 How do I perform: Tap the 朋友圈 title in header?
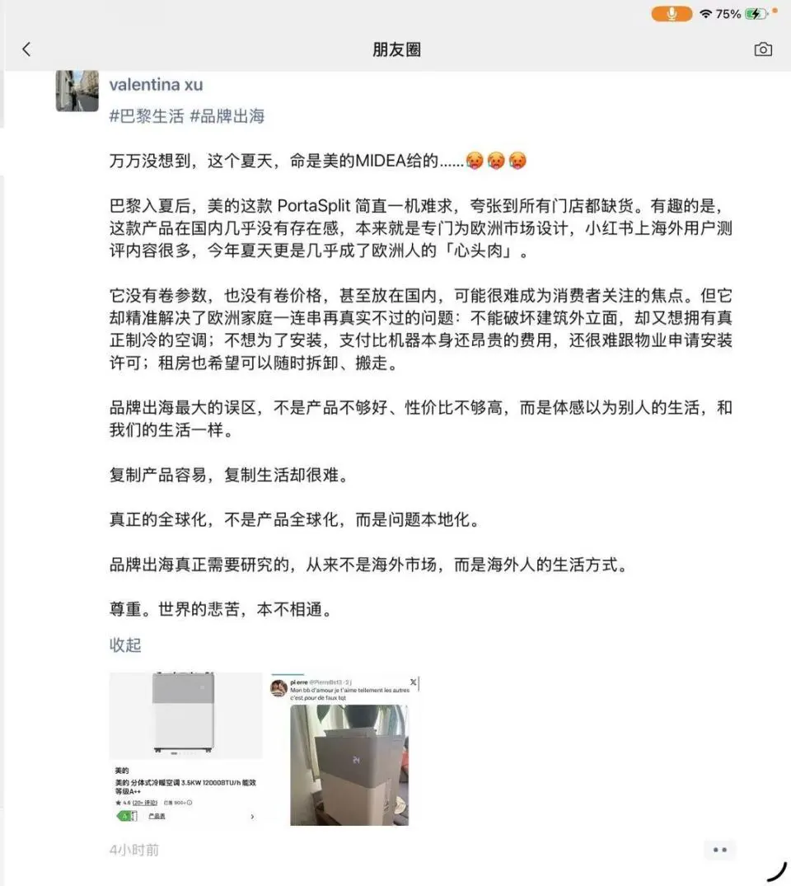(396, 49)
